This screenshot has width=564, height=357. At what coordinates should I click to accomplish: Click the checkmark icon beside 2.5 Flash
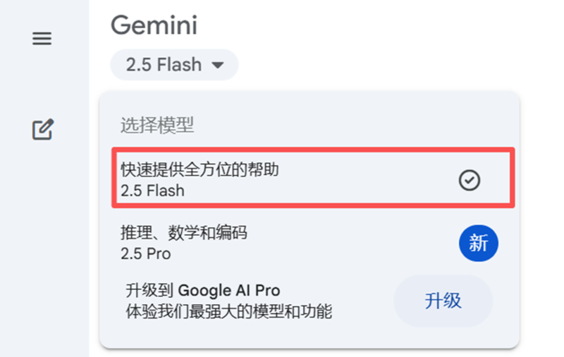click(469, 181)
